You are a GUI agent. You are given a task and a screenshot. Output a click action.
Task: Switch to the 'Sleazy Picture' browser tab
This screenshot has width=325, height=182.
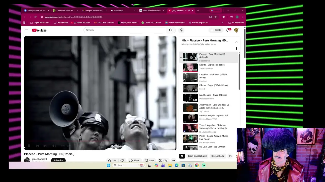pyautogui.click(x=36, y=11)
